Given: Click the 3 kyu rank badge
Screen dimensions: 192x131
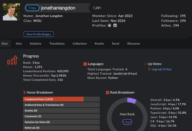Looking at the screenshot, I should (x=32, y=8).
